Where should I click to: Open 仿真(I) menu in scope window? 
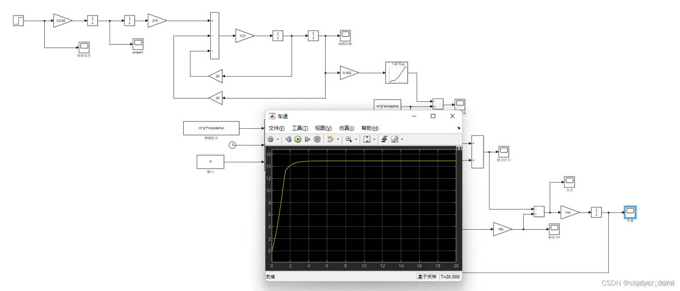pyautogui.click(x=347, y=128)
